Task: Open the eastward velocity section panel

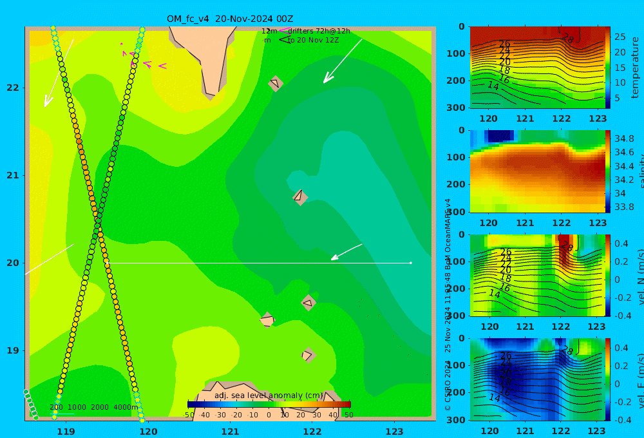Action: click(x=538, y=379)
